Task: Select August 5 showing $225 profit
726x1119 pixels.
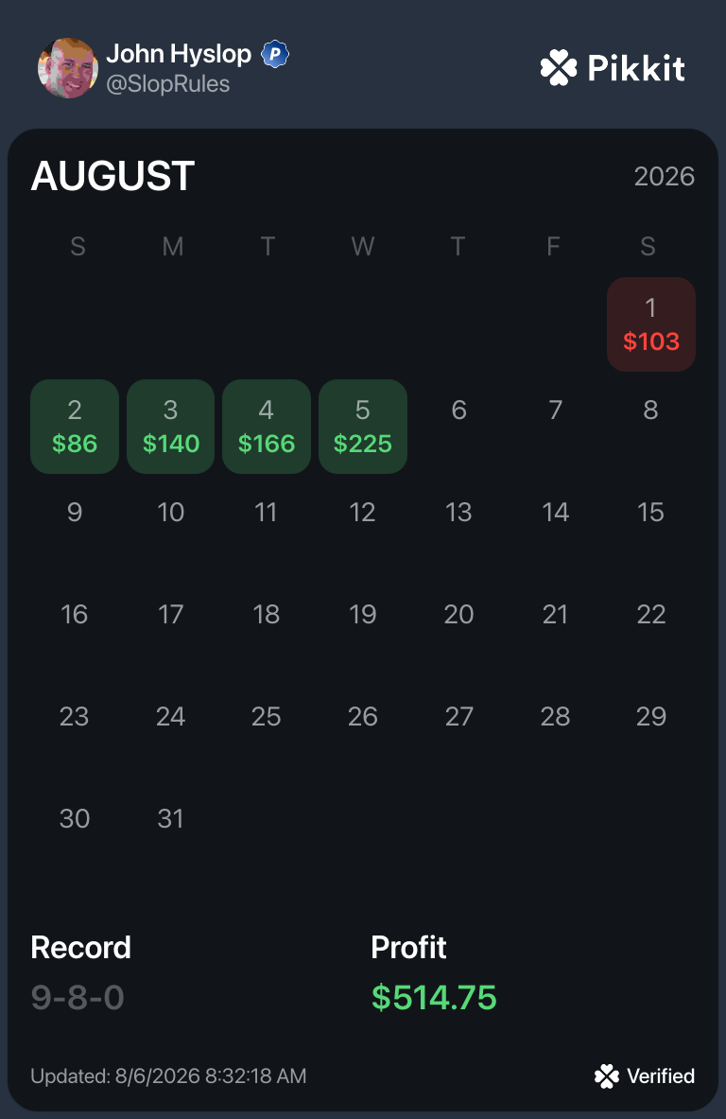Action: click(363, 426)
